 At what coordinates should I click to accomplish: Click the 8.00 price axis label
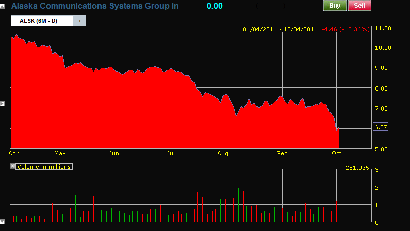[x=381, y=88]
